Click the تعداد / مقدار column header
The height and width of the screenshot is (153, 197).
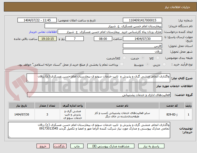click(x=47, y=106)
